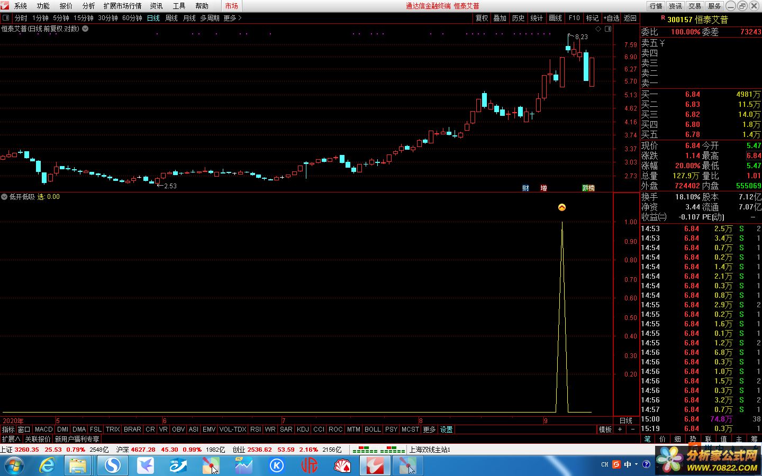Image resolution: width=762 pixels, height=476 pixels.
Task: Click the help question mark tray icon
Action: [x=646, y=464]
